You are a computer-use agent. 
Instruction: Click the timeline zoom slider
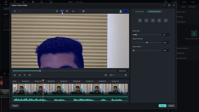point(118,75)
